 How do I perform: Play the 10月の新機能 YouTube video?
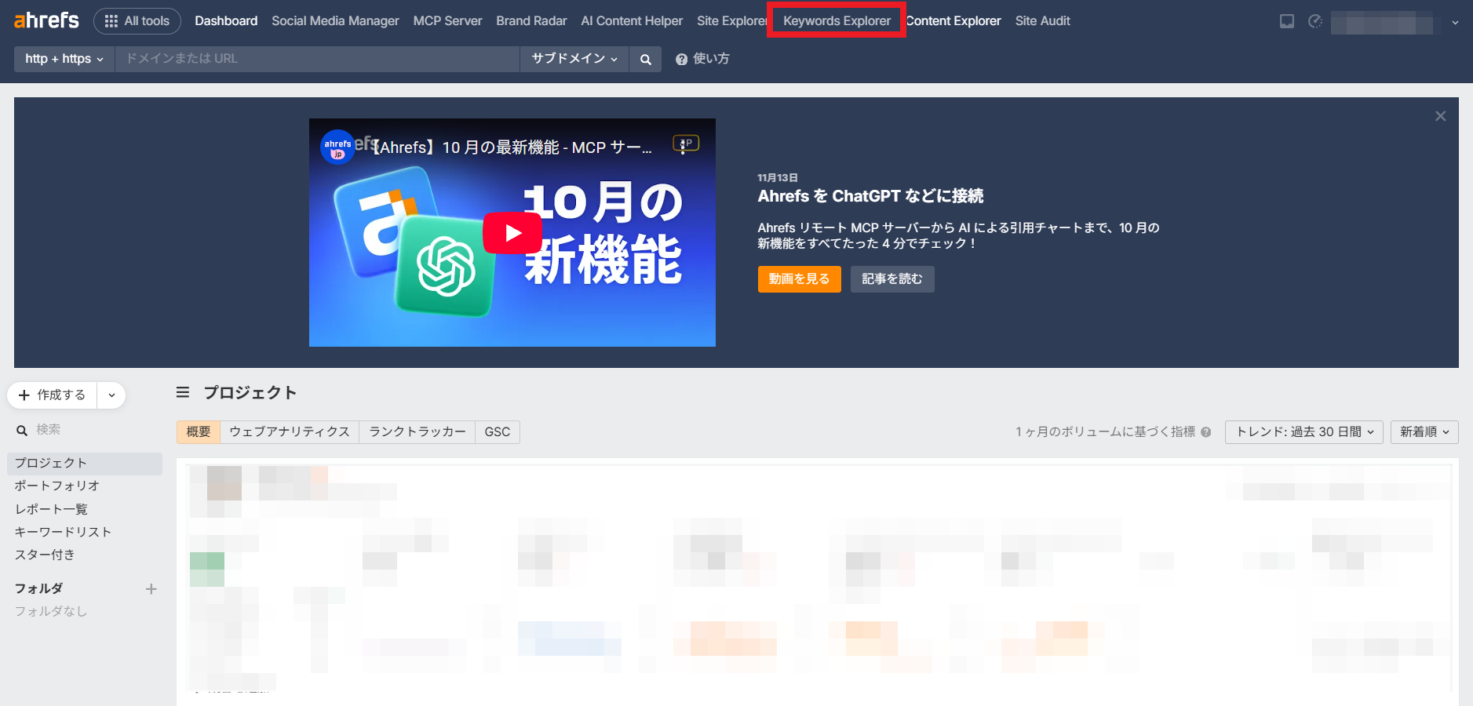pos(512,232)
